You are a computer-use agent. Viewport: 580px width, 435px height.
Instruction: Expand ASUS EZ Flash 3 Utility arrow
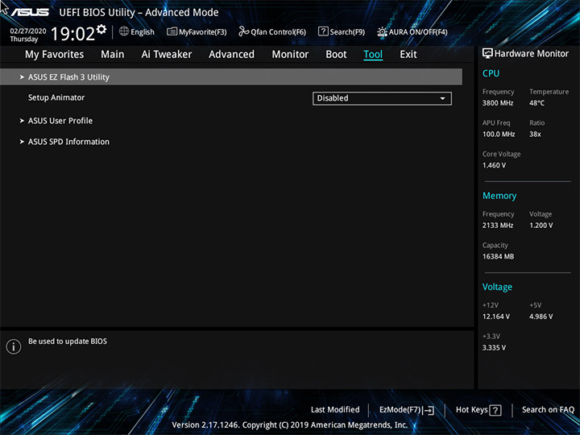pyautogui.click(x=22, y=77)
